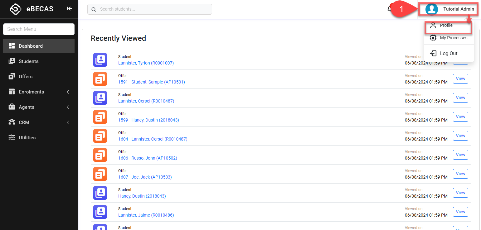The width and height of the screenshot is (481, 230).
Task: Click the student icon beside Lannister, Tyrion
Action: coord(100,60)
